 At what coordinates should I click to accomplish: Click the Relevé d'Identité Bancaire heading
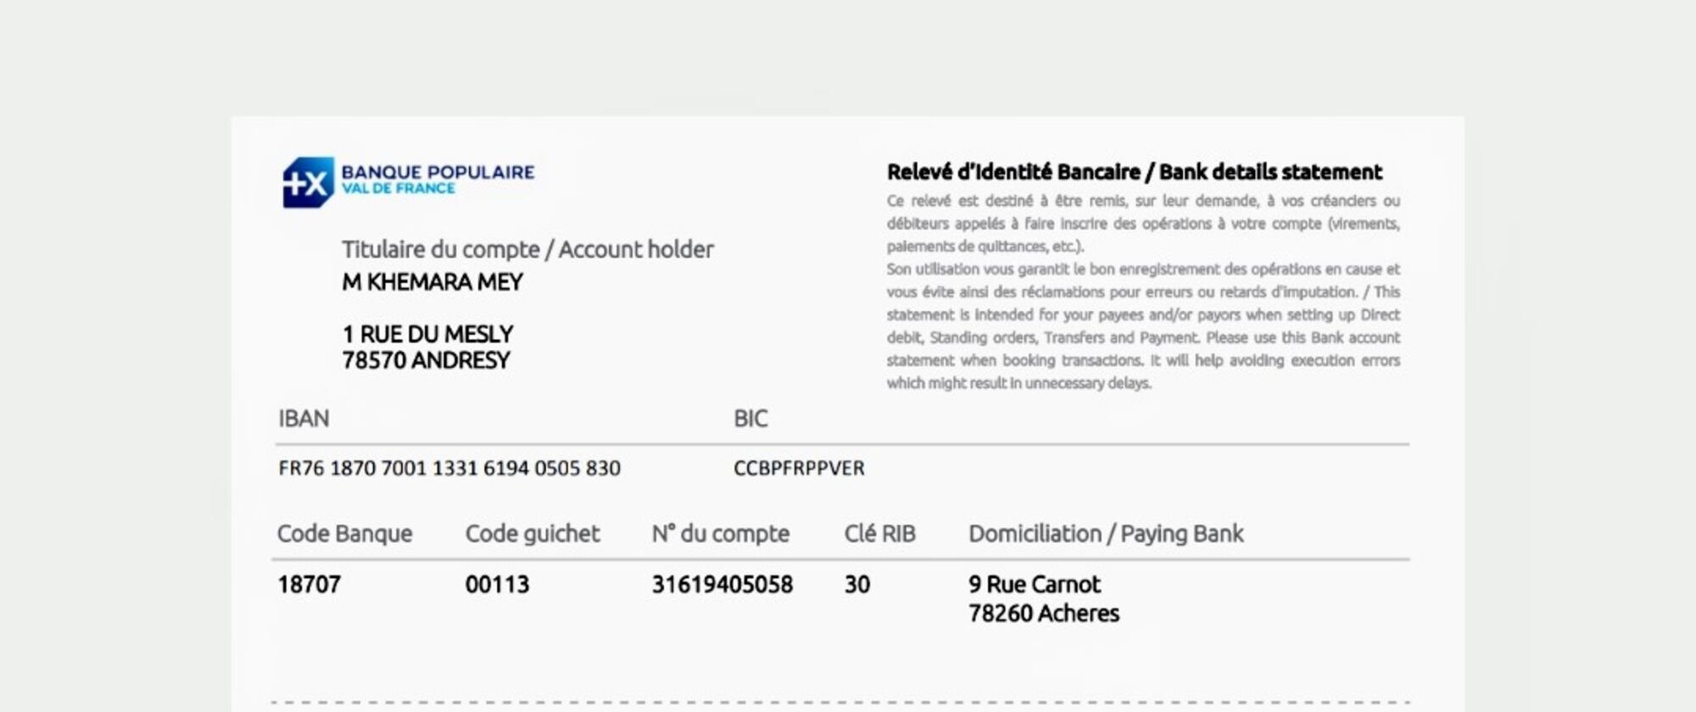pos(1134,172)
